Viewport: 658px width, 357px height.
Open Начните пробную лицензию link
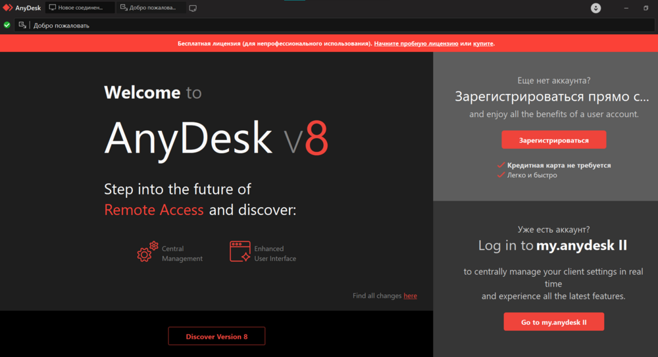[416, 43]
